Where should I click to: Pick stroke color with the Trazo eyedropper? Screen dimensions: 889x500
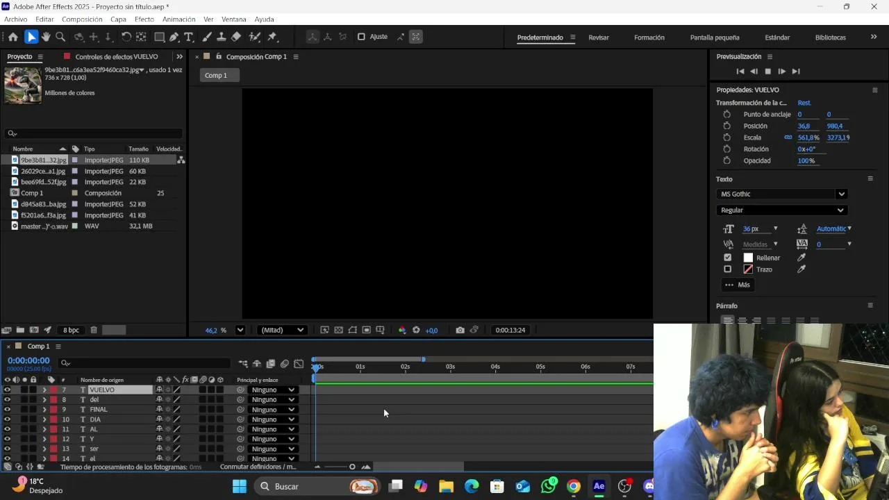801,269
